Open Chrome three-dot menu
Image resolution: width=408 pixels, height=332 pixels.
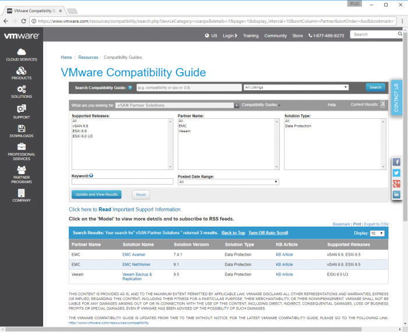coord(402,21)
